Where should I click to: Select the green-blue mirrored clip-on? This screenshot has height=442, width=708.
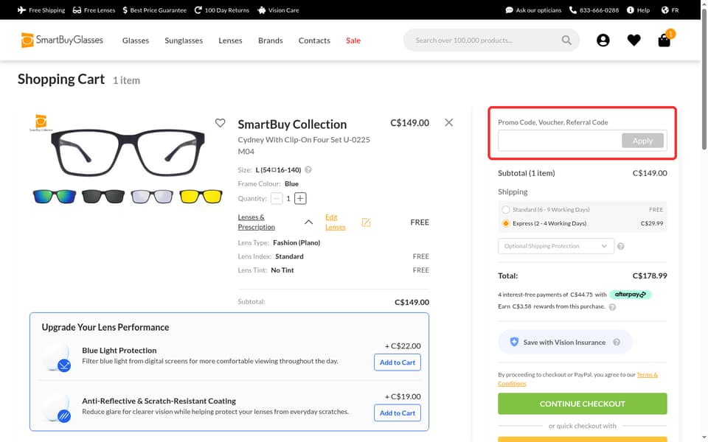[x=55, y=197]
